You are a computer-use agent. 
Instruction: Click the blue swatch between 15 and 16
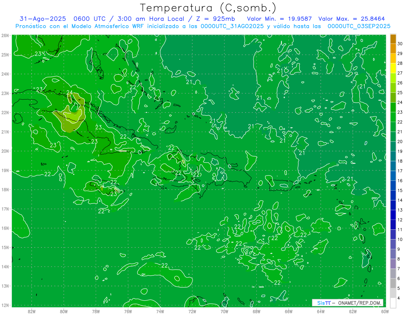point(393,185)
